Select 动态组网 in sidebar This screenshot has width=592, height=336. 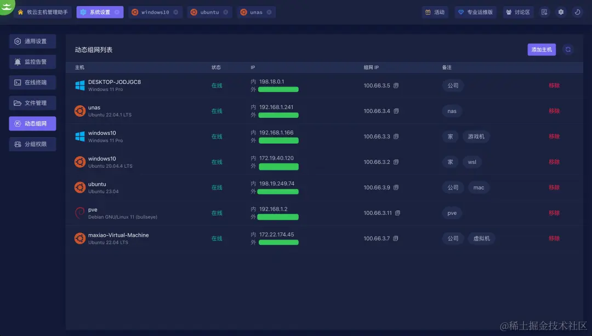point(32,123)
